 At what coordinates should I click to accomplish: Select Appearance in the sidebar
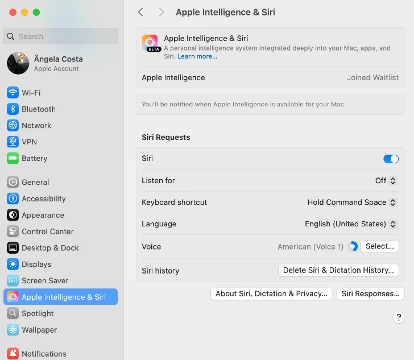tap(60, 215)
